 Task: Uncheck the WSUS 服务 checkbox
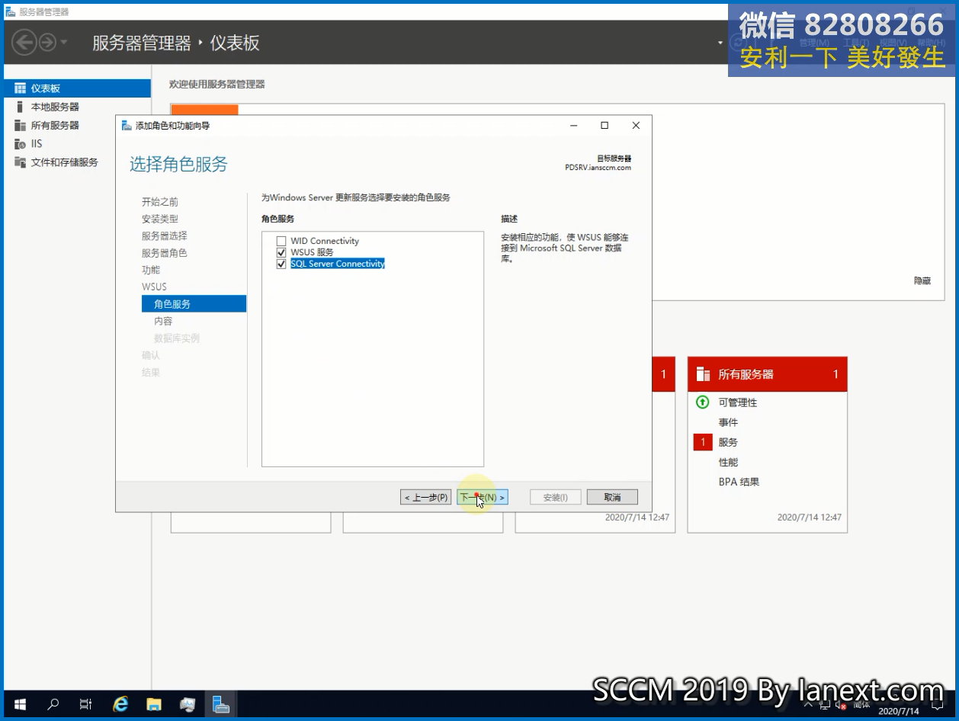pos(281,252)
